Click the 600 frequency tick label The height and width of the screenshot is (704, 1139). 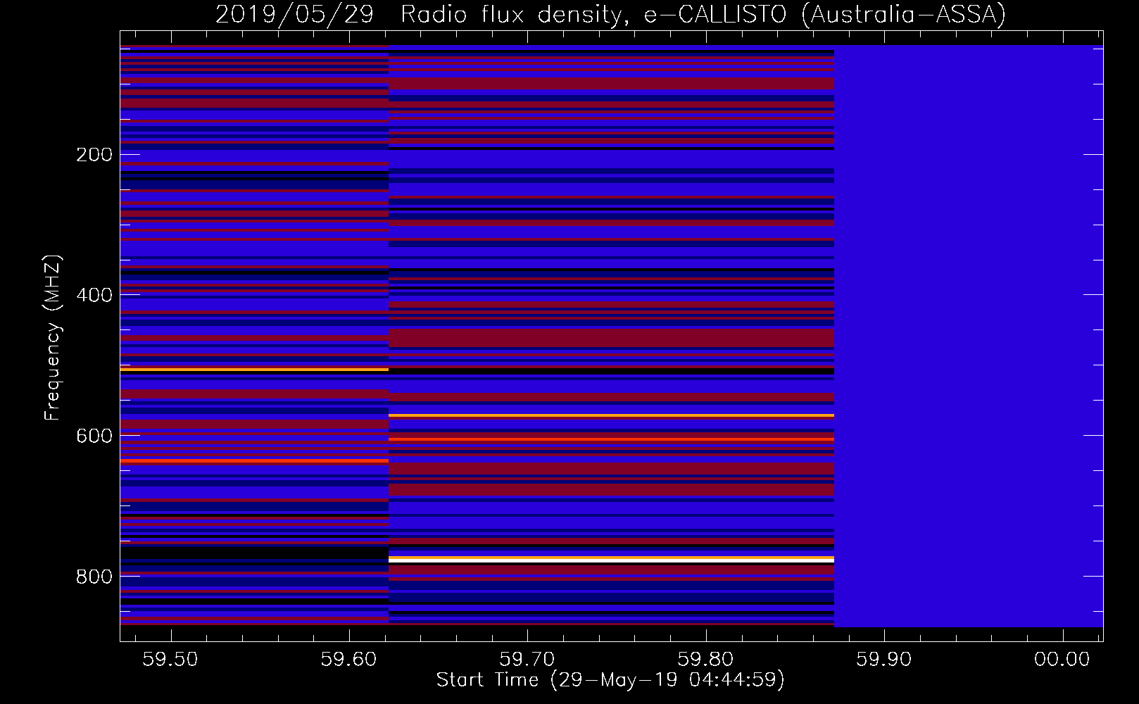point(94,436)
